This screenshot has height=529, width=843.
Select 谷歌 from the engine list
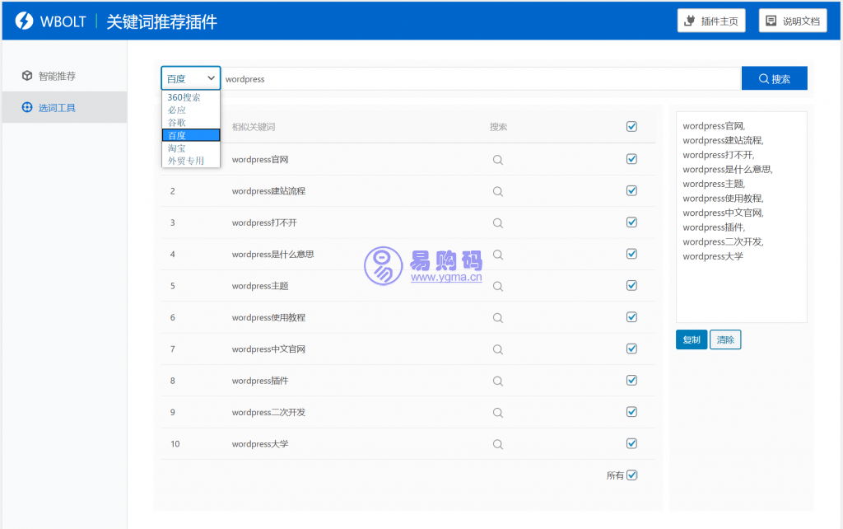coord(177,123)
